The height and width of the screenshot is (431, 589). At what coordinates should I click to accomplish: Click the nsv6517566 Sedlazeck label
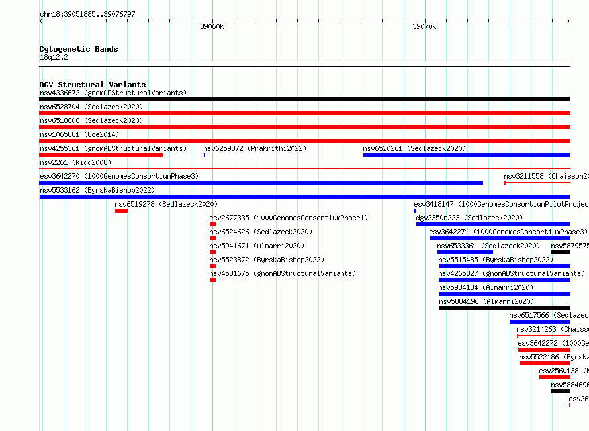tap(549, 315)
